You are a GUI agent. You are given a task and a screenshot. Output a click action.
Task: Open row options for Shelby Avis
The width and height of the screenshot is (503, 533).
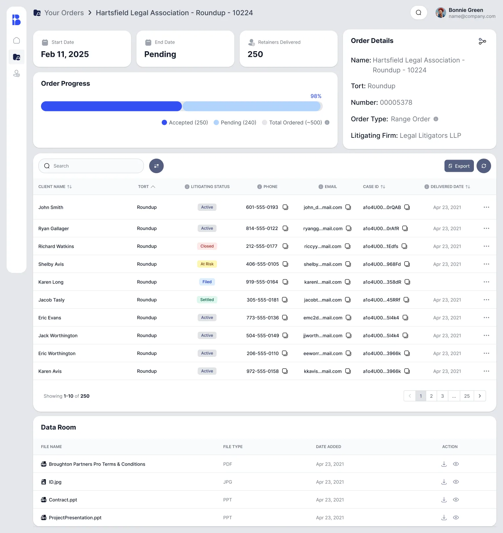coord(486,264)
